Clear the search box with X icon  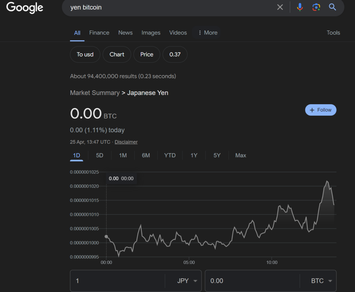pyautogui.click(x=280, y=7)
